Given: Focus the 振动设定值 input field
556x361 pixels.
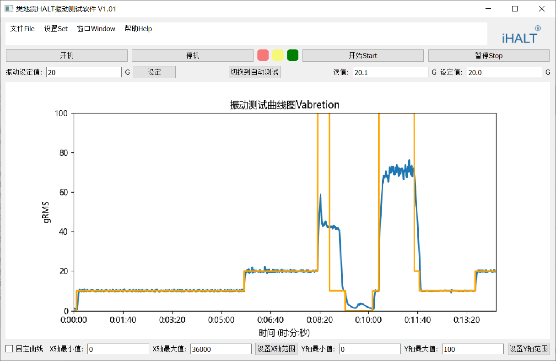Looking at the screenshot, I should point(84,72).
